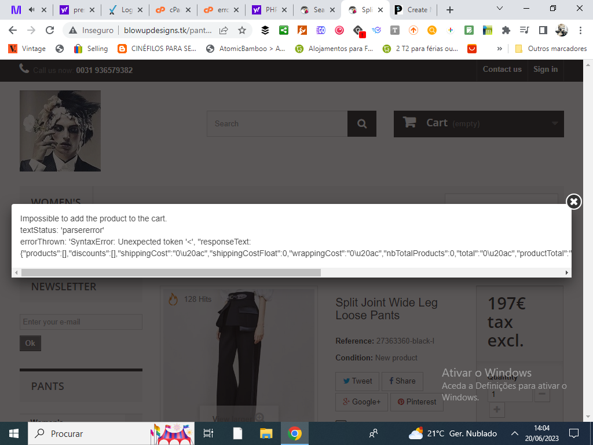Open File Explorer from taskbar
Screen dimensions: 593x445
(x=266, y=433)
